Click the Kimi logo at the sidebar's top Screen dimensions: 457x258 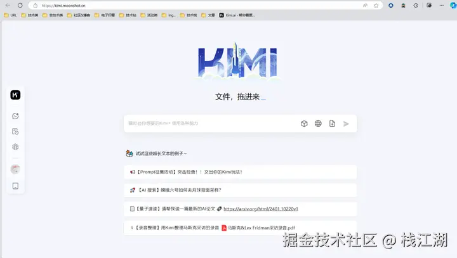(x=15, y=95)
